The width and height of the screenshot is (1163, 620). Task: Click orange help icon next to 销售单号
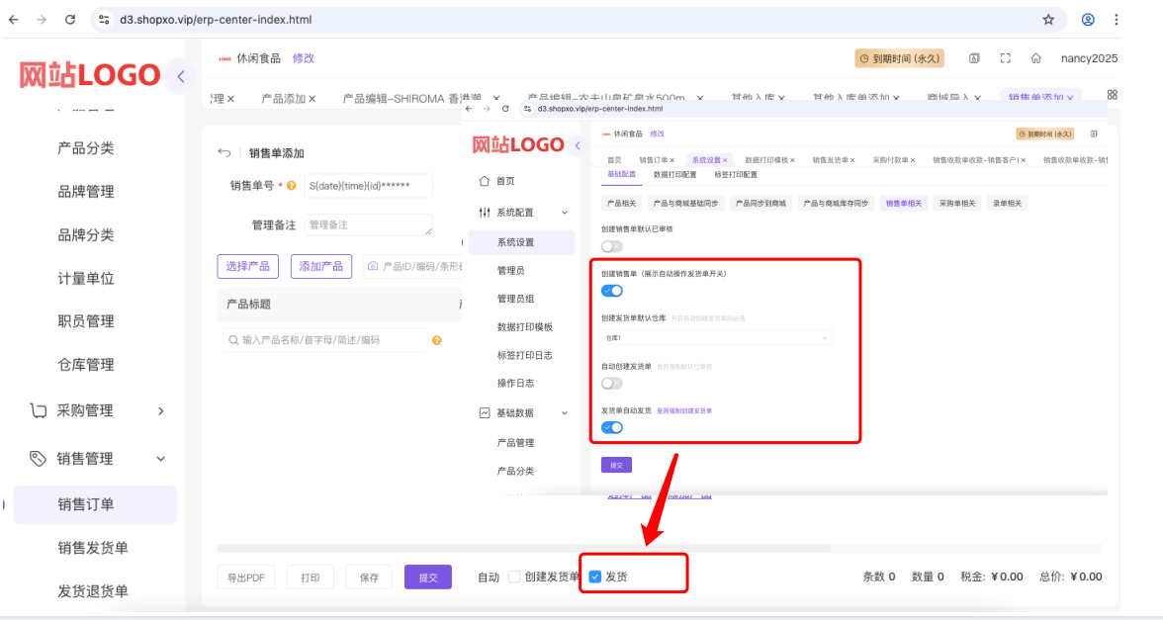(x=292, y=186)
